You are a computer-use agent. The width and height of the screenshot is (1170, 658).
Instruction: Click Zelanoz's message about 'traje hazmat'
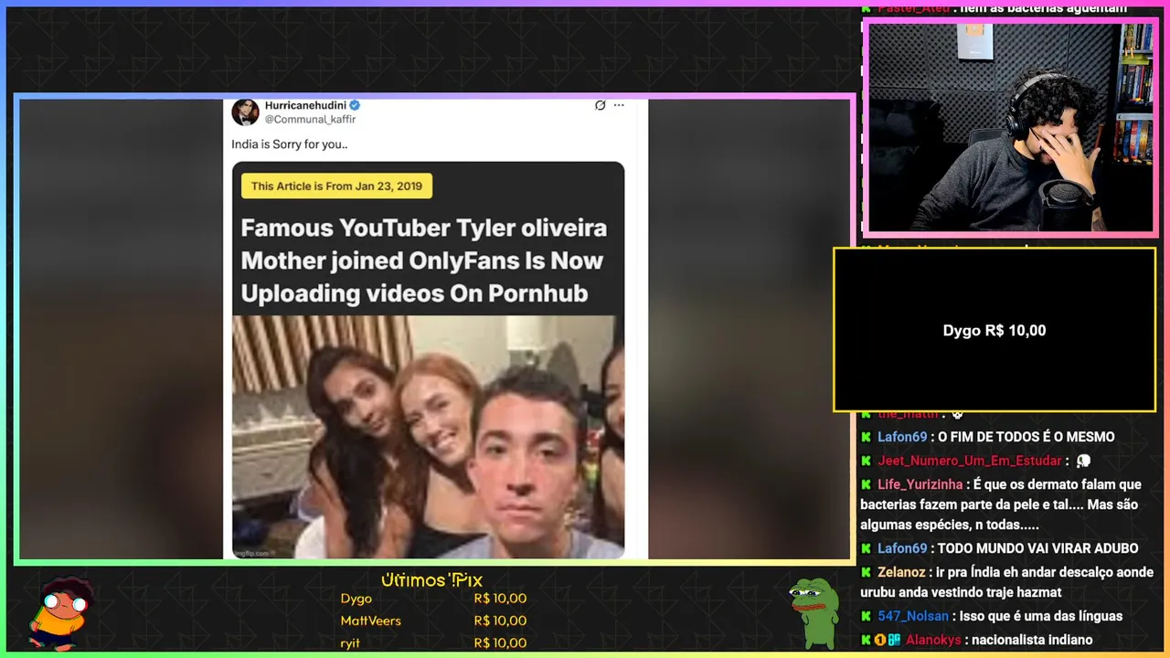1006,582
